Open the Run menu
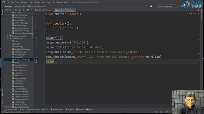204x114 pixels. (43, 2)
